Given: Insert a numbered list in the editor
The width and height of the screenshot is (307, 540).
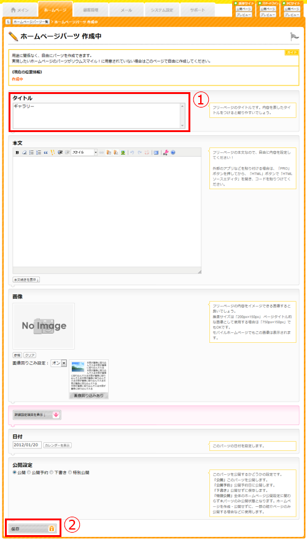Looking at the screenshot, I should pyautogui.click(x=39, y=152).
